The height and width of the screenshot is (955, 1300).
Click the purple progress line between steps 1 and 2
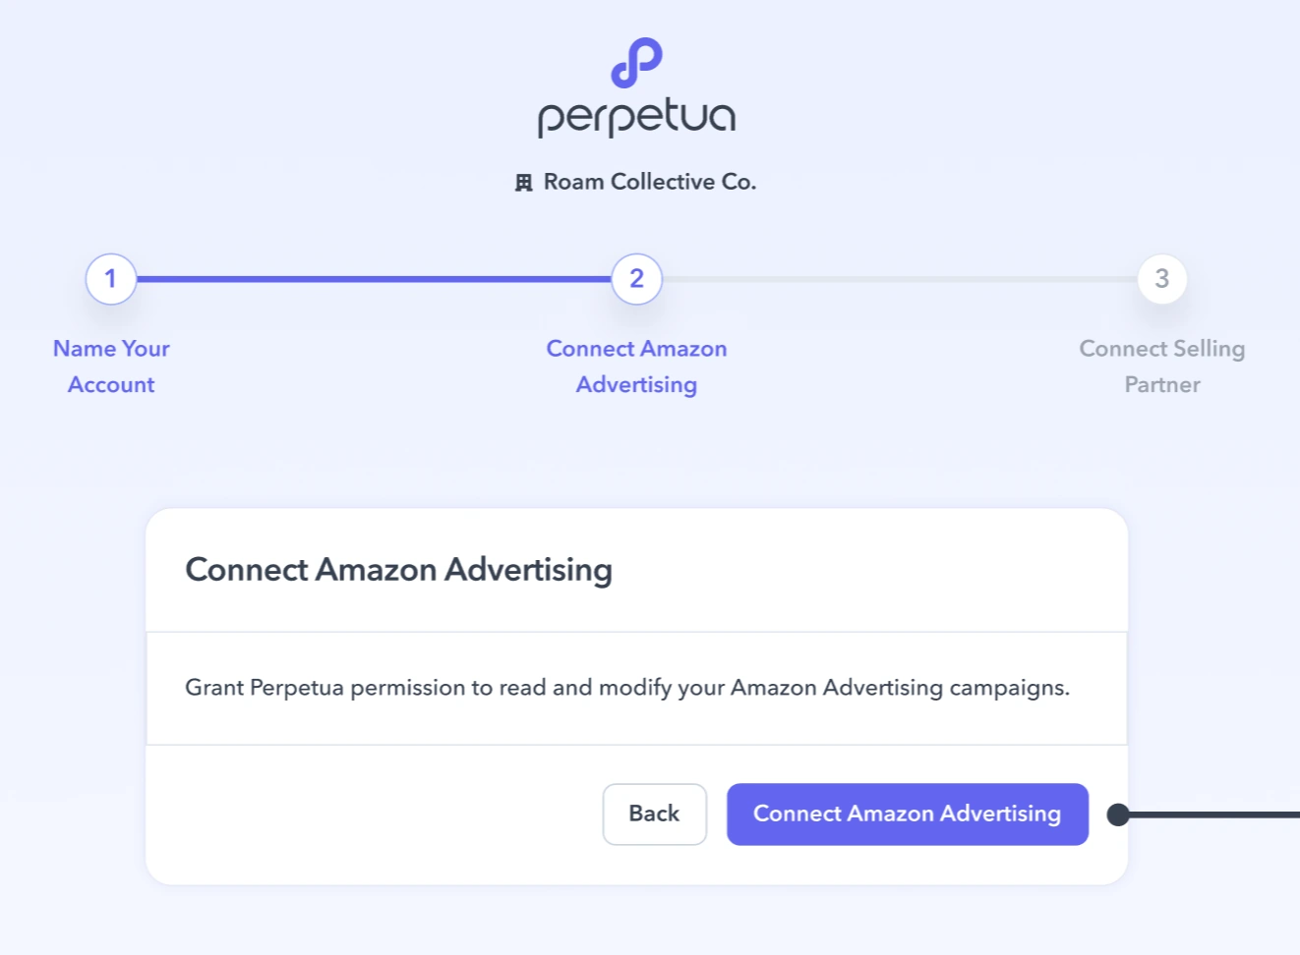pyautogui.click(x=374, y=279)
